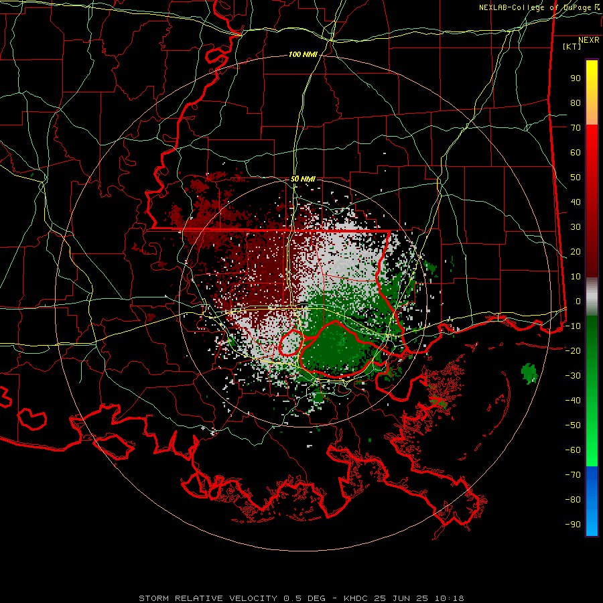603x603 pixels.
Task: Click the 100 NMI range ring label
Action: tap(303, 55)
